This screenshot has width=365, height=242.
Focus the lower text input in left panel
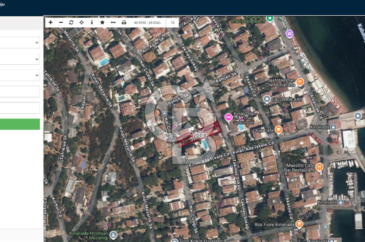point(20,108)
